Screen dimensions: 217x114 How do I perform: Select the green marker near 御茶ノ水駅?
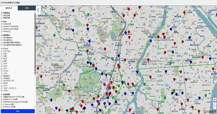click(112, 59)
